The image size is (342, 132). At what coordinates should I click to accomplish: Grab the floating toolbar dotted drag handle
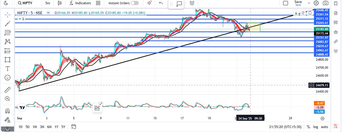pyautogui.click(x=171, y=5)
